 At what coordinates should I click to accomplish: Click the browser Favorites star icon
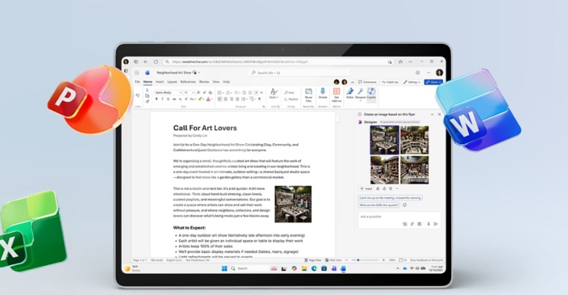pyautogui.click(x=400, y=61)
